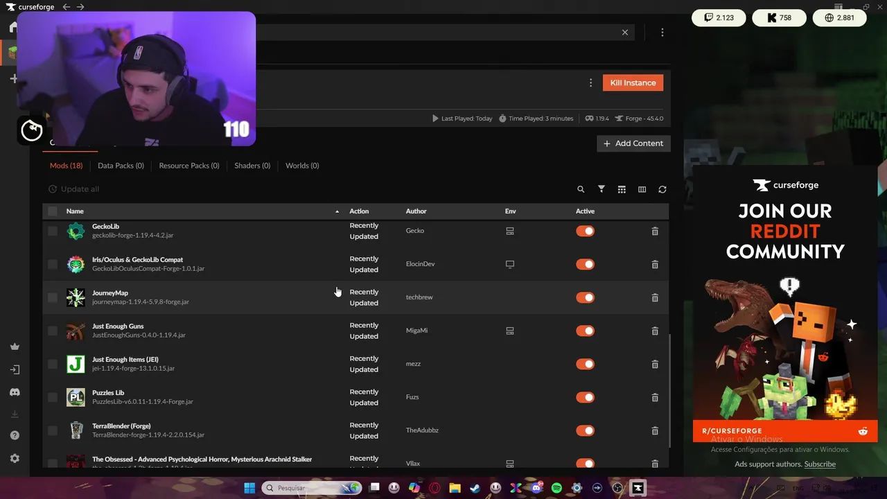
Task: Switch to Worlds (0) tab
Action: click(x=302, y=166)
